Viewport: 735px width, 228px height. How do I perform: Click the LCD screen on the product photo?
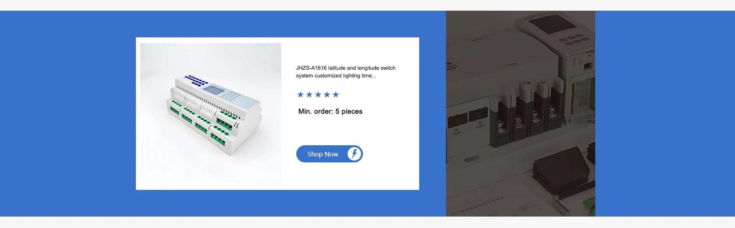213,90
